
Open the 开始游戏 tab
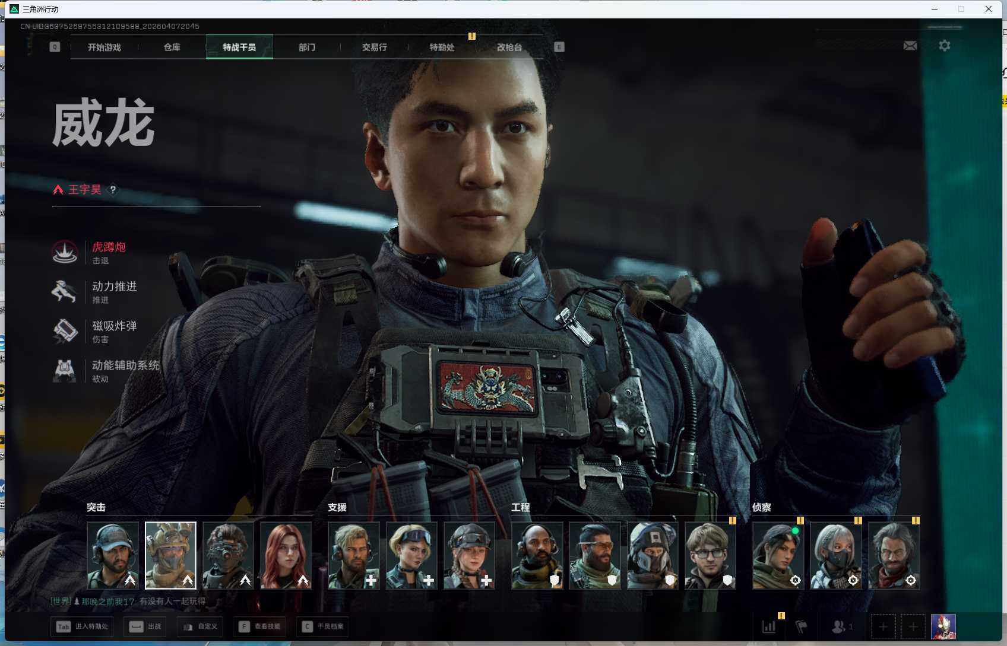pos(104,47)
